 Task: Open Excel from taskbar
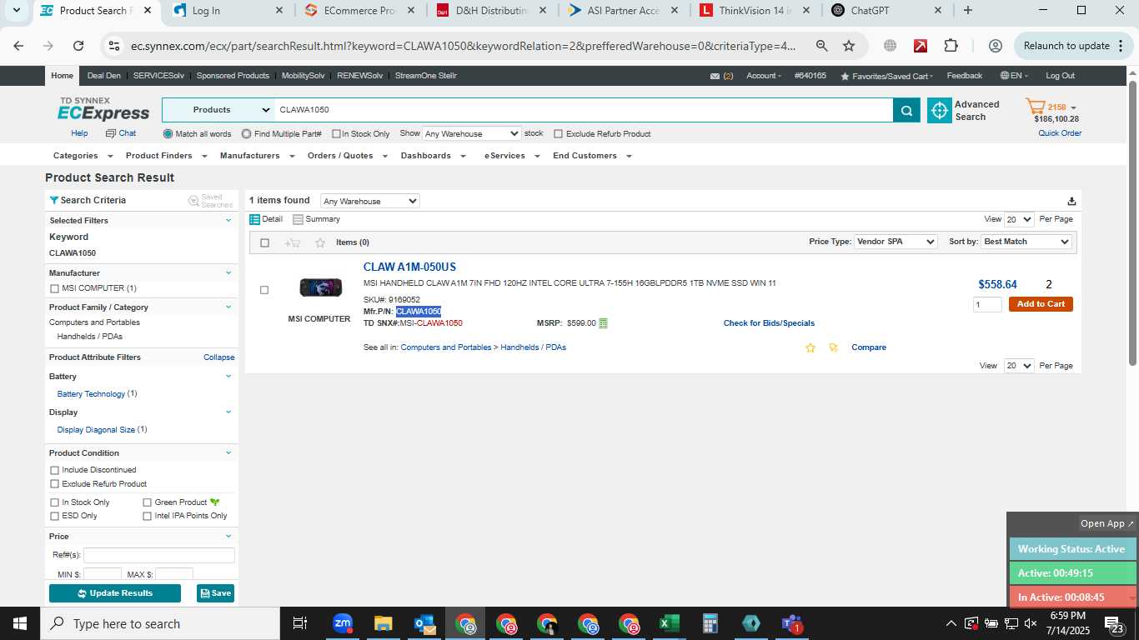(669, 623)
